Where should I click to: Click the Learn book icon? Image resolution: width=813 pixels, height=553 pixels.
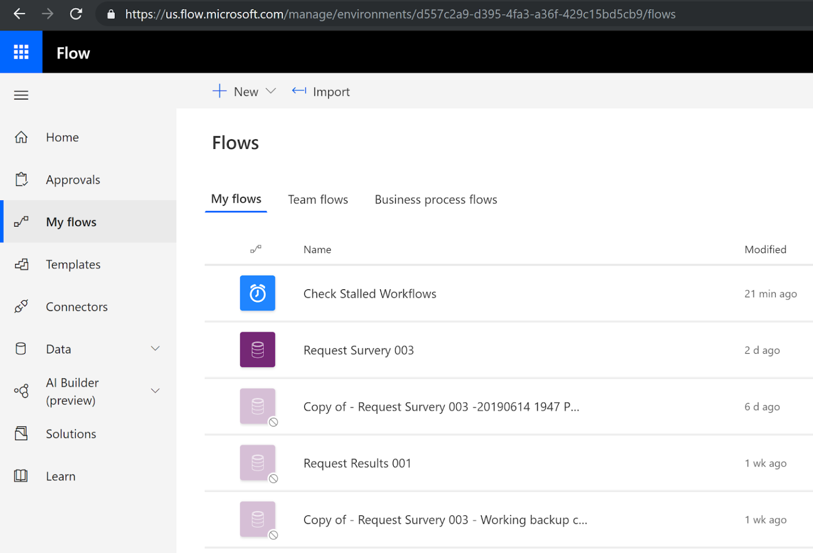(x=21, y=476)
